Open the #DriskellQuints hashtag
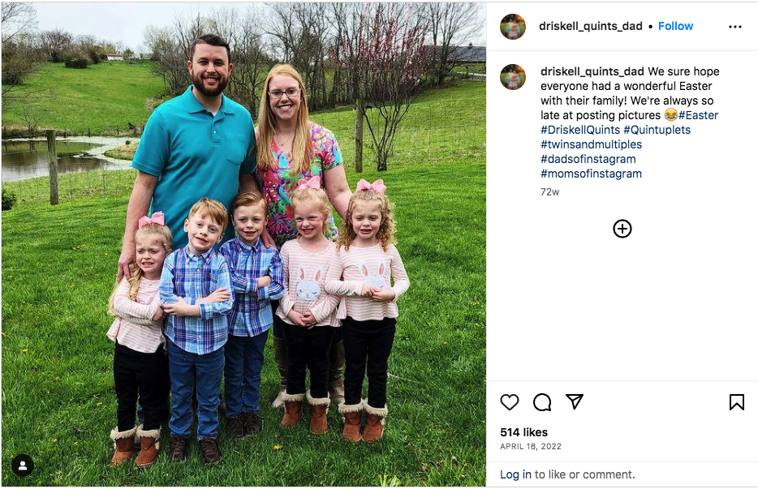 point(580,130)
